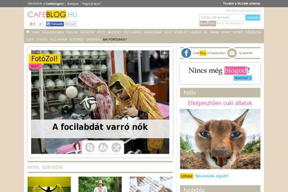Open the ÁSÓ, KANNA category

[x=59, y=39]
